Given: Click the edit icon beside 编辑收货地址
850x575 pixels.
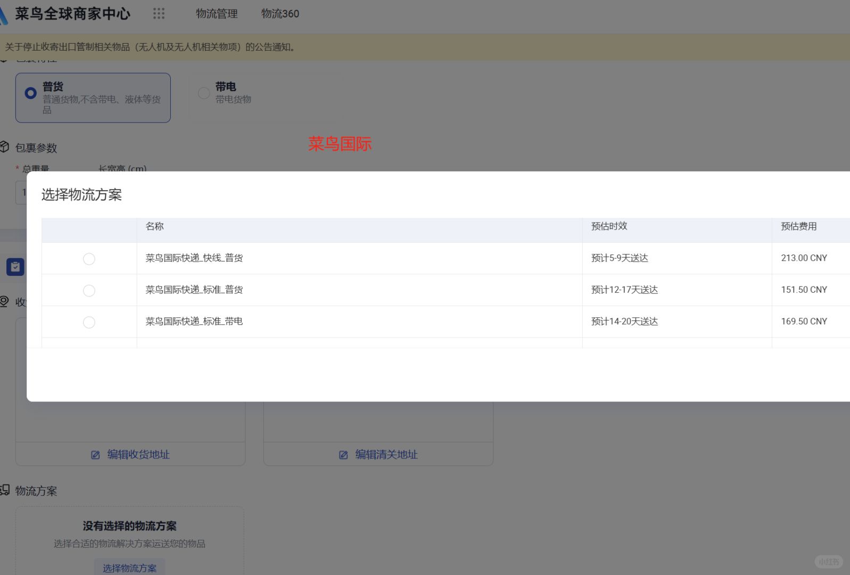Looking at the screenshot, I should [x=96, y=455].
